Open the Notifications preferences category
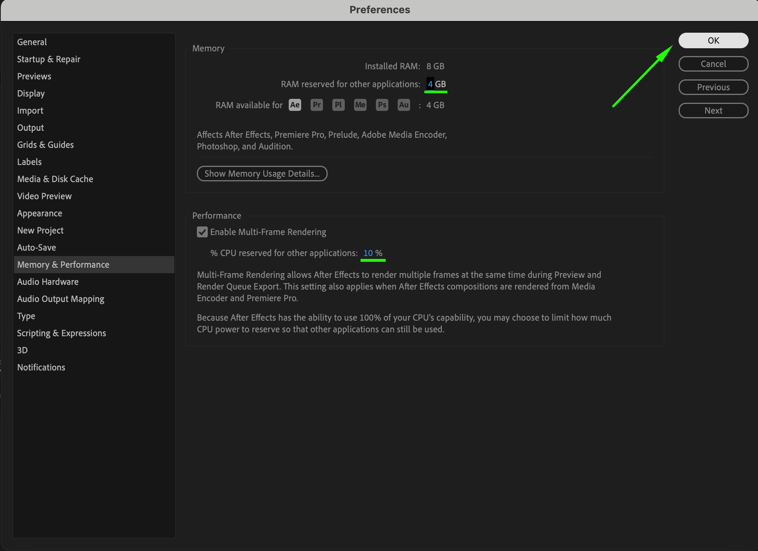758x551 pixels. (41, 367)
